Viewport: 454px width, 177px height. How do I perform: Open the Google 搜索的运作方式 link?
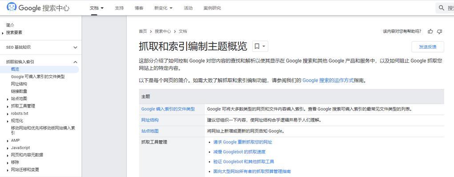[328, 81]
